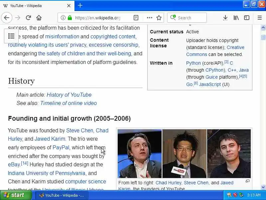This screenshot has width=266, height=200.
Task: Jump to citation 14
Action: click(x=24, y=163)
